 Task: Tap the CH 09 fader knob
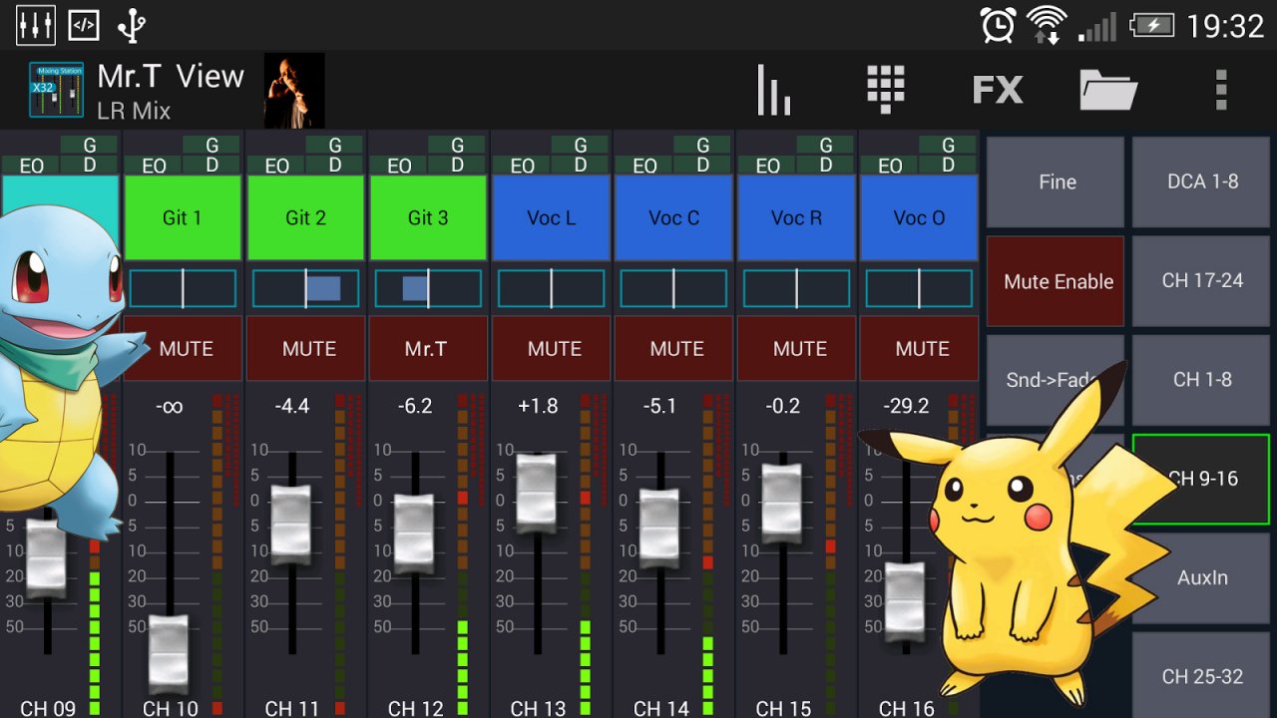tap(46, 558)
